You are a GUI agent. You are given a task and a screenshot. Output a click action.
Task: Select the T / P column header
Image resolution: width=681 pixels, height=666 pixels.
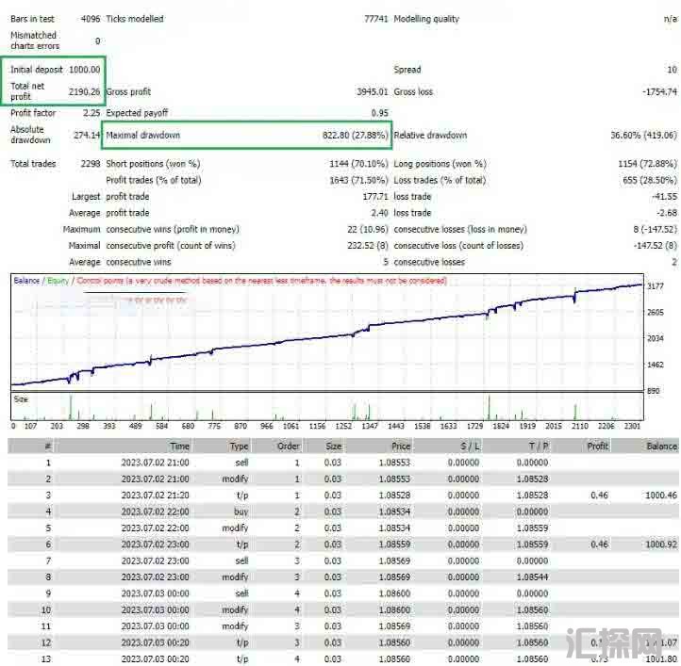click(x=538, y=447)
